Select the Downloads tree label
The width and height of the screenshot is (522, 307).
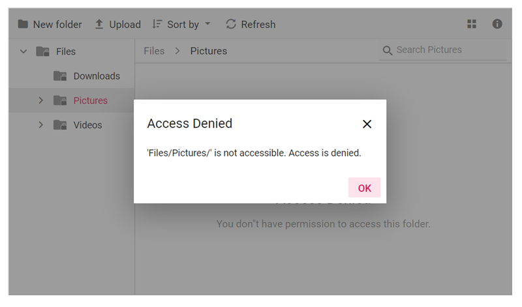(97, 76)
